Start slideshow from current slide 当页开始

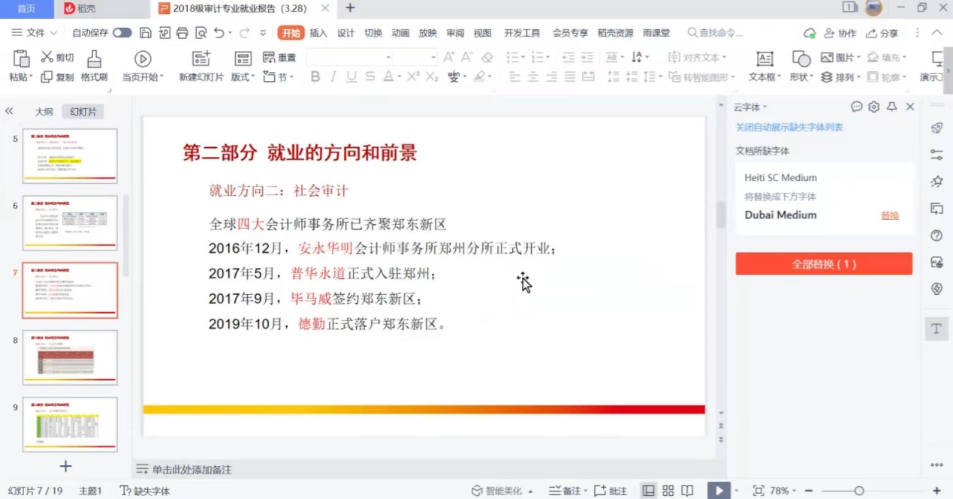coord(143,66)
